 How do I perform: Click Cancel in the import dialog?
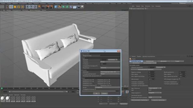[x=104, y=93]
